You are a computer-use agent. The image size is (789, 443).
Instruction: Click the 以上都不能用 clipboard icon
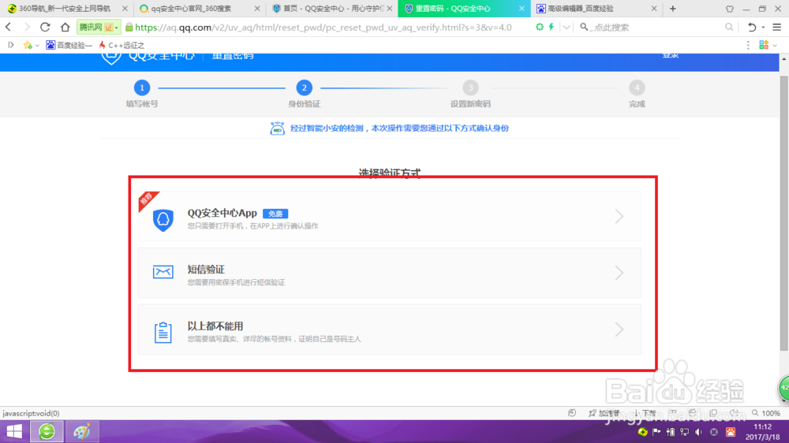point(163,332)
